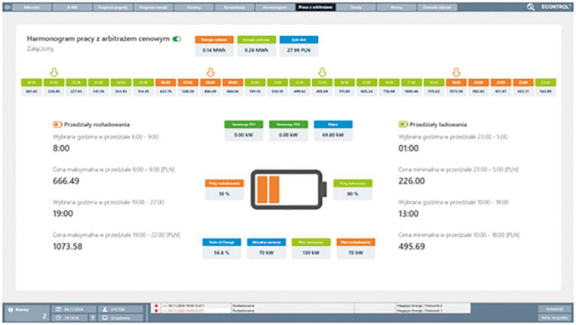
Task: Click the user icon SYSTEM field
Action: (x=121, y=309)
